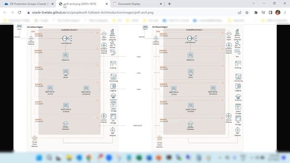Screen dimensions: 290x163
Task: Click the Primary Database icon
Action: [65, 124]
